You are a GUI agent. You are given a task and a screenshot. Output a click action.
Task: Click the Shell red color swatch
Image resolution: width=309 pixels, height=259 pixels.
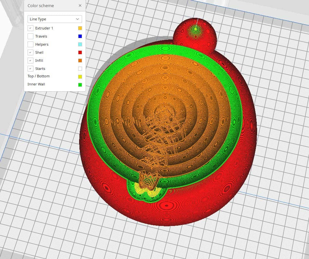click(80, 52)
